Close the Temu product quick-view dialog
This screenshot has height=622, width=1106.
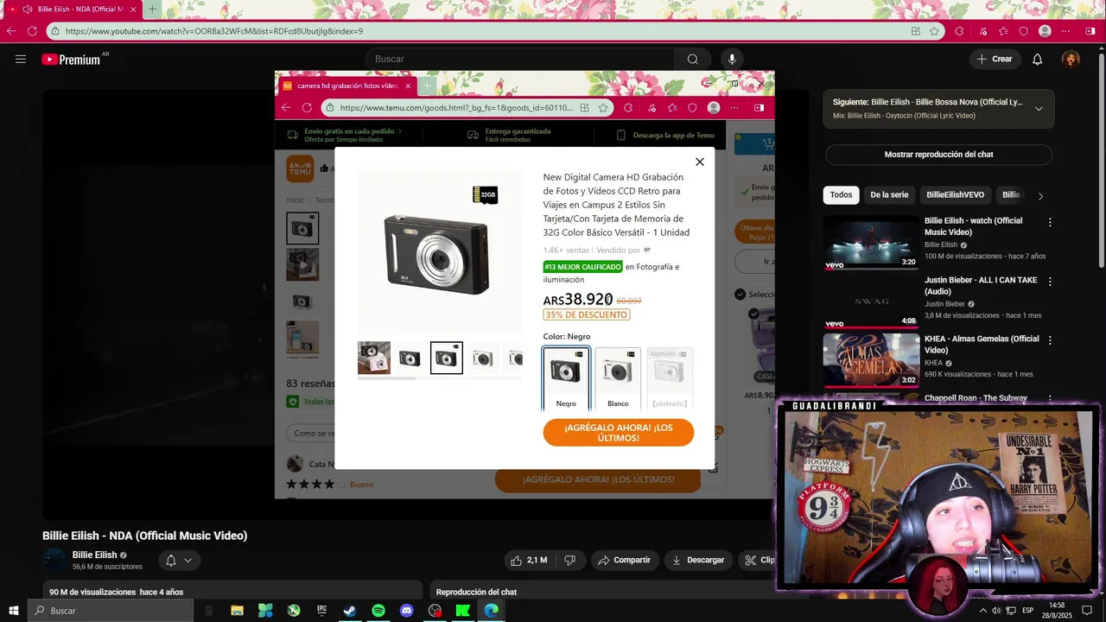click(700, 162)
